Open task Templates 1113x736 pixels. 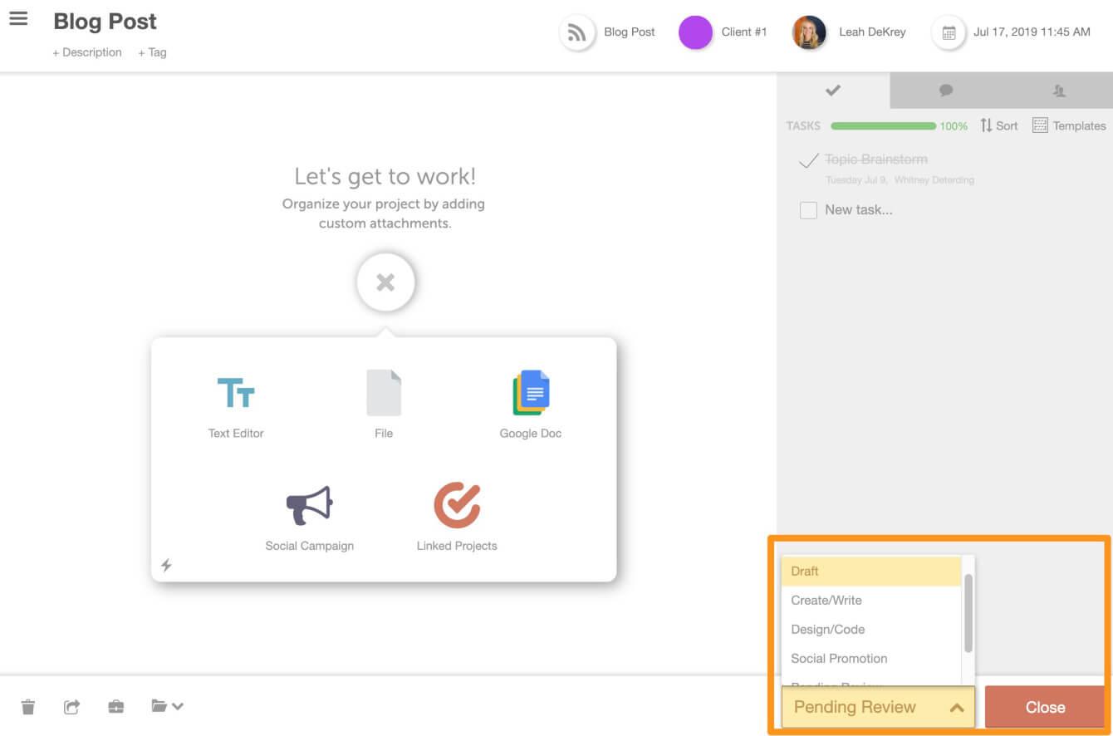point(1069,125)
